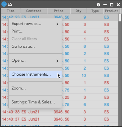Sort by the Price column header
The height and width of the screenshot is (127, 122).
(x=59, y=11)
